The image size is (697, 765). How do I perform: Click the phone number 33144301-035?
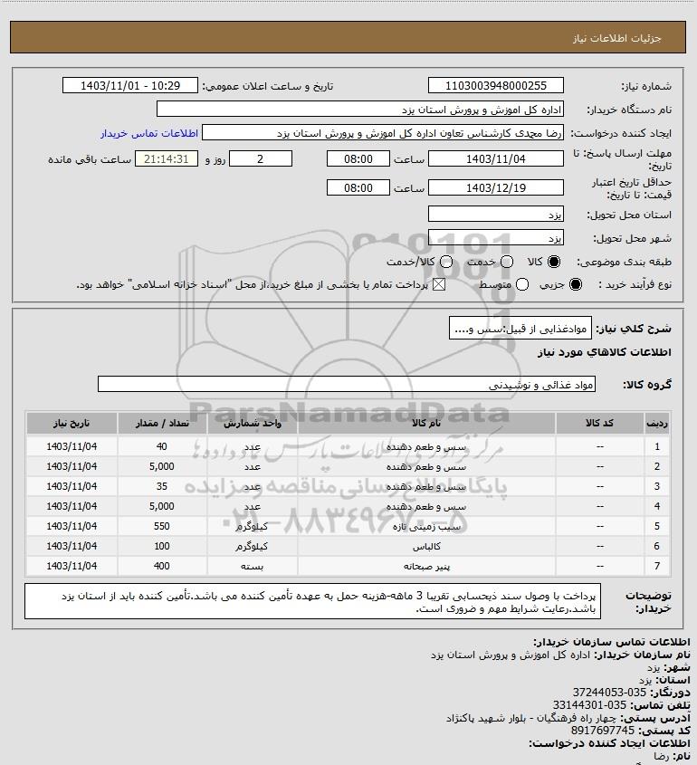click(589, 705)
